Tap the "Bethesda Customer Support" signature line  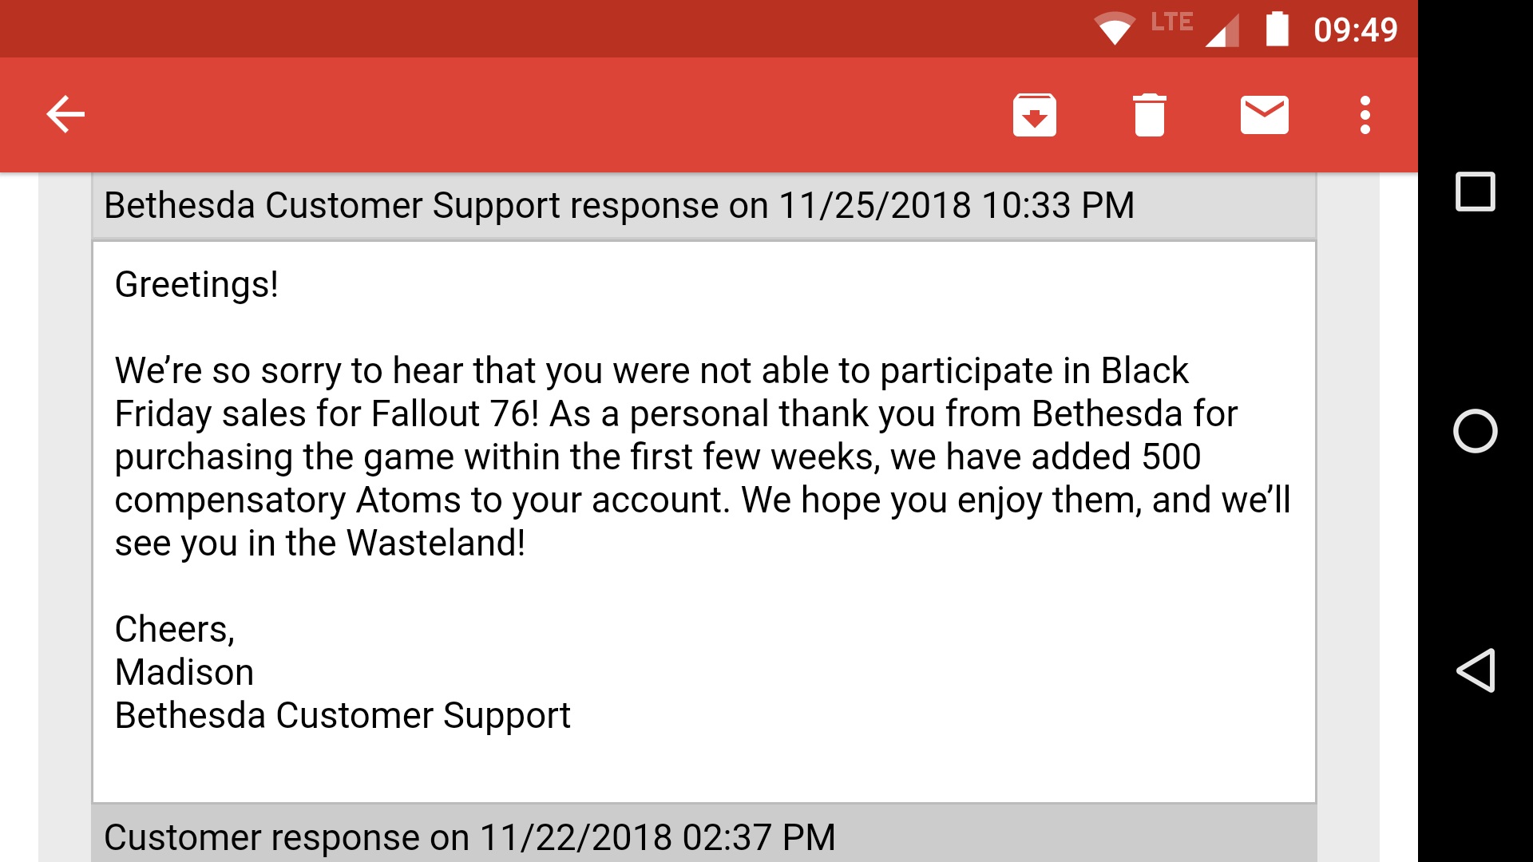(343, 716)
